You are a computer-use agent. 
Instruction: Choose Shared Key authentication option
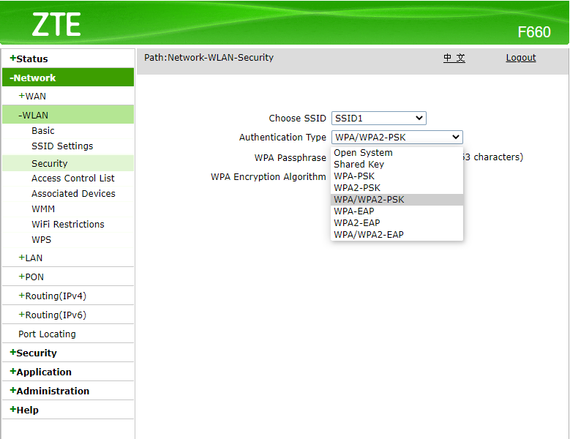coord(397,165)
